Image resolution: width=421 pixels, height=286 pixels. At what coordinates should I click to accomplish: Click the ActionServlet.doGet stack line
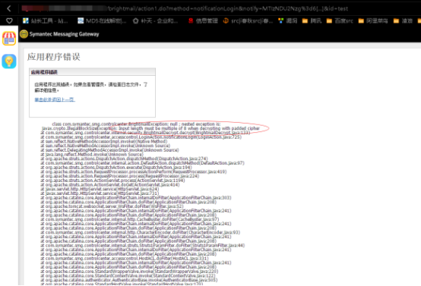coord(110,184)
